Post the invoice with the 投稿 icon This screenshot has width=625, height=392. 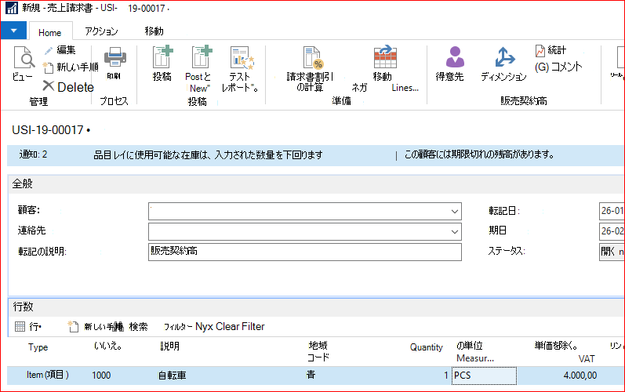(162, 57)
